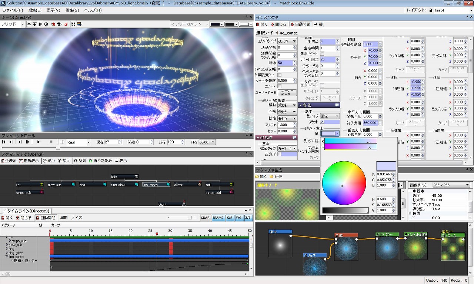The height and width of the screenshot is (284, 474).
Task: Click the Stop playback button
Action: pos(51,142)
